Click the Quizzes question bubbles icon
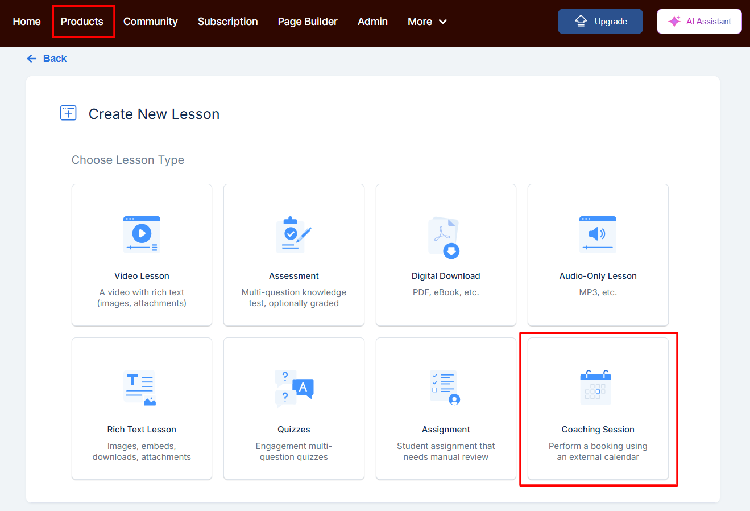 294,388
